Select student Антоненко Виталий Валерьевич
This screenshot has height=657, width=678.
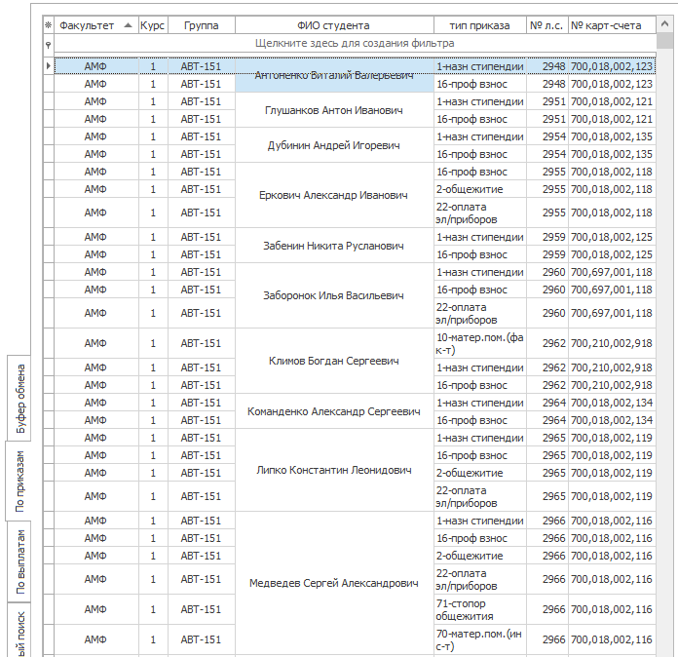(334, 75)
